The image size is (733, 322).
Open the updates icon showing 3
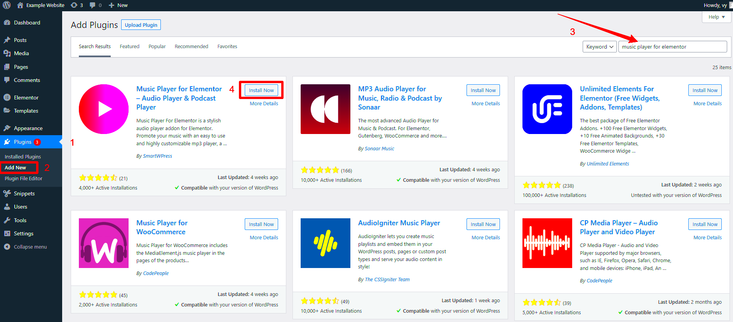(x=74, y=5)
